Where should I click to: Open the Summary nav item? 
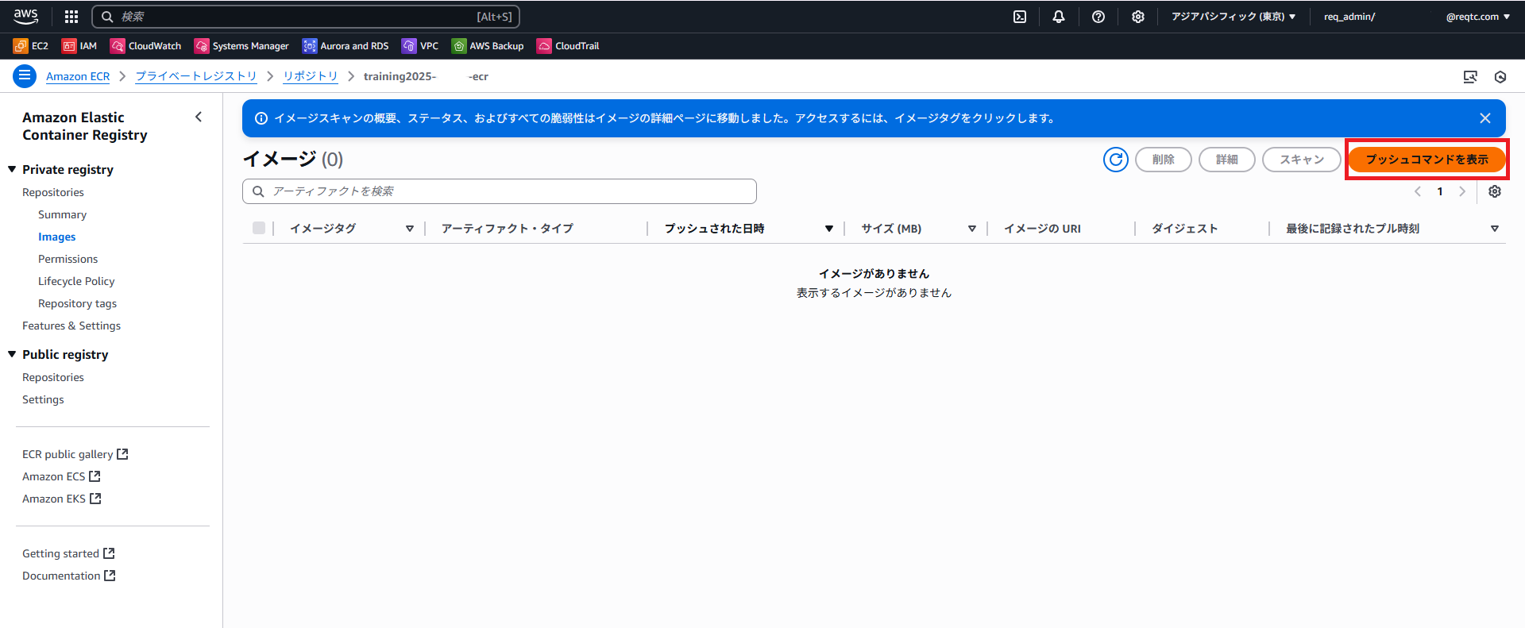coord(62,214)
